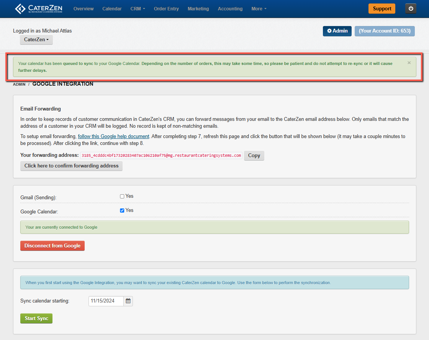Image resolution: width=429 pixels, height=340 pixels.
Task: Open the Calendar menu item
Action: 112,9
